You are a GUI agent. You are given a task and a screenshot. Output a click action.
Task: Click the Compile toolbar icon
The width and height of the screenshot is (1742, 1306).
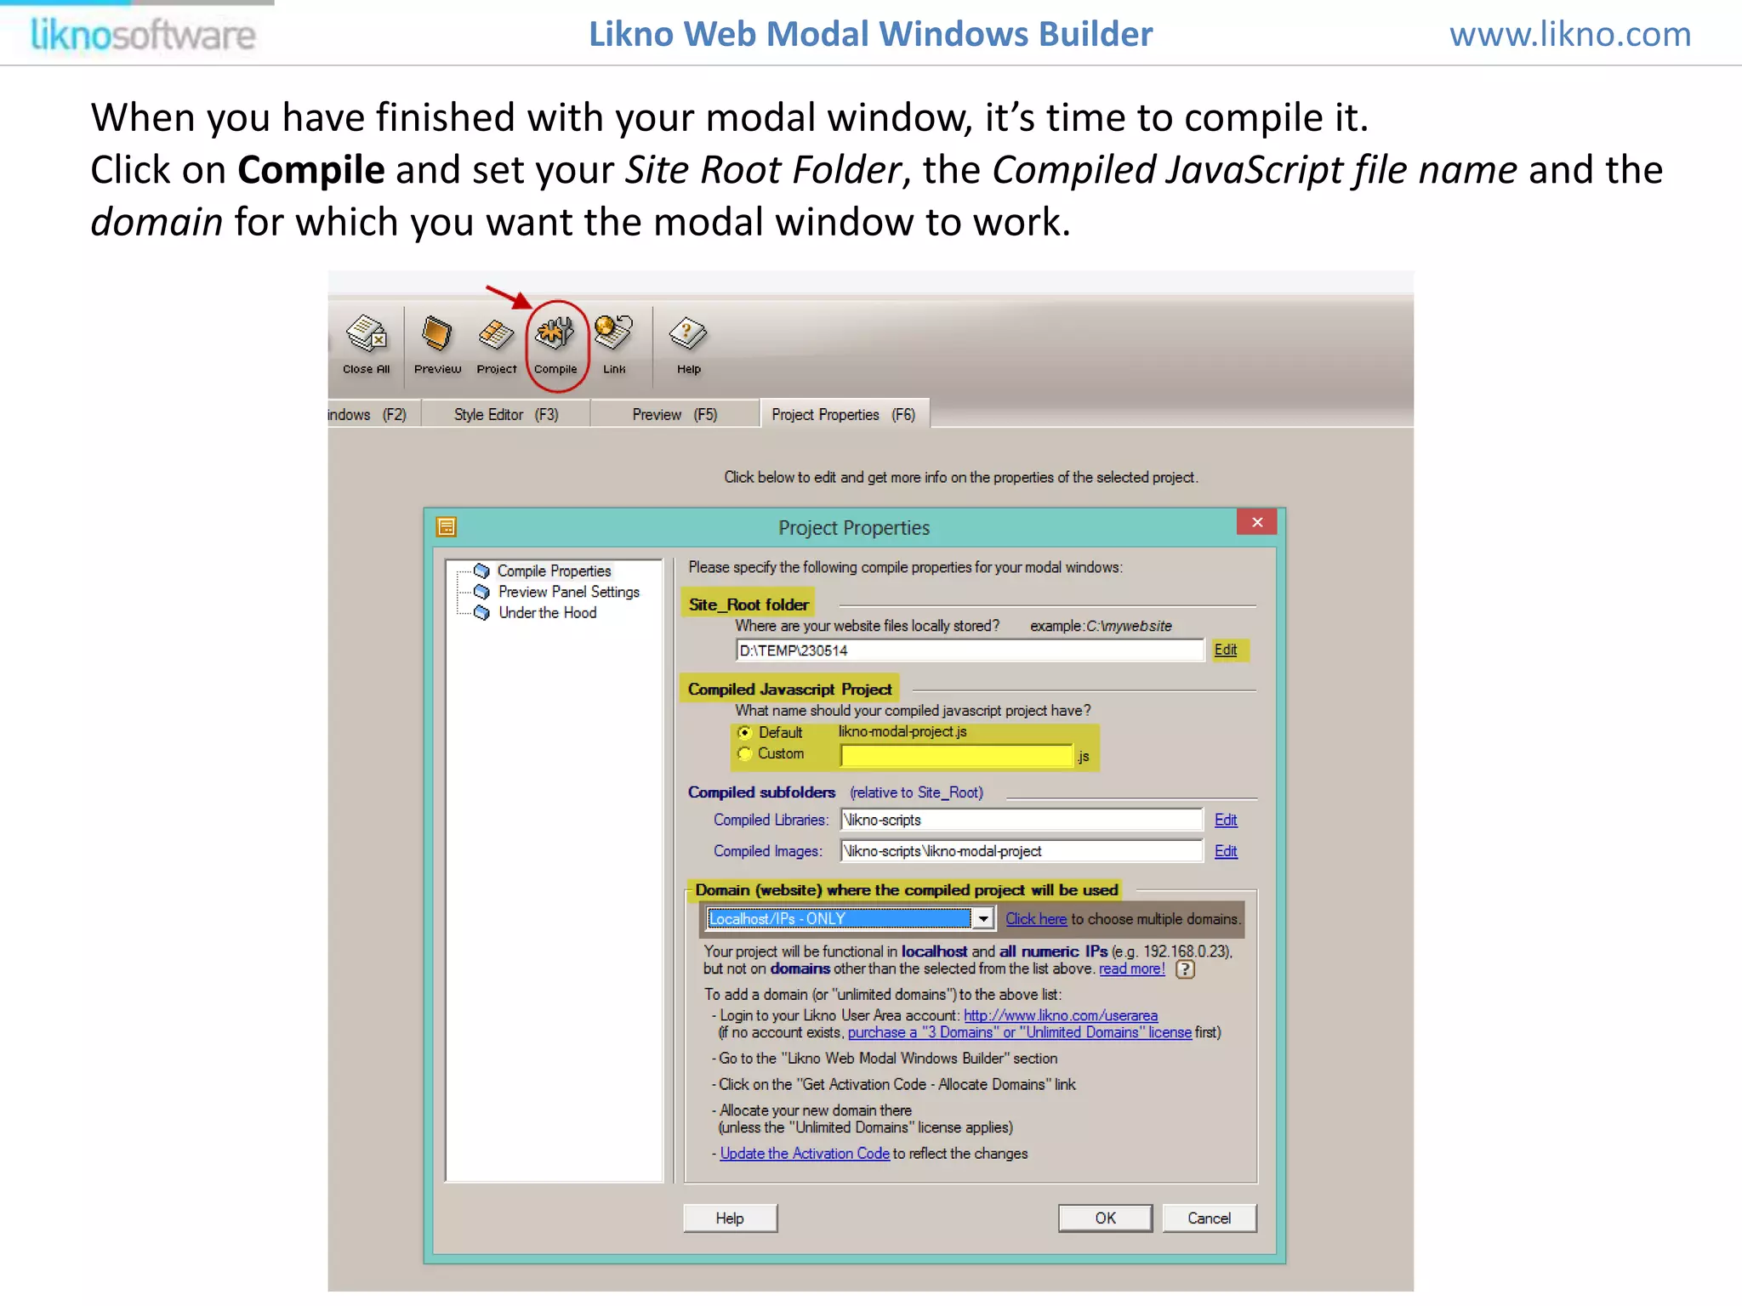point(555,344)
